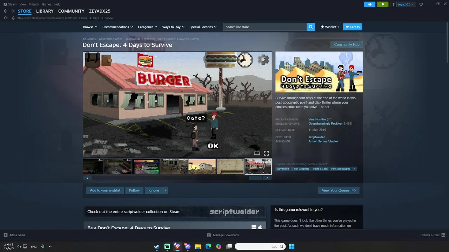Go back with the left arrow
Image resolution: width=449 pixels, height=252 pixels.
pyautogui.click(x=5, y=11)
